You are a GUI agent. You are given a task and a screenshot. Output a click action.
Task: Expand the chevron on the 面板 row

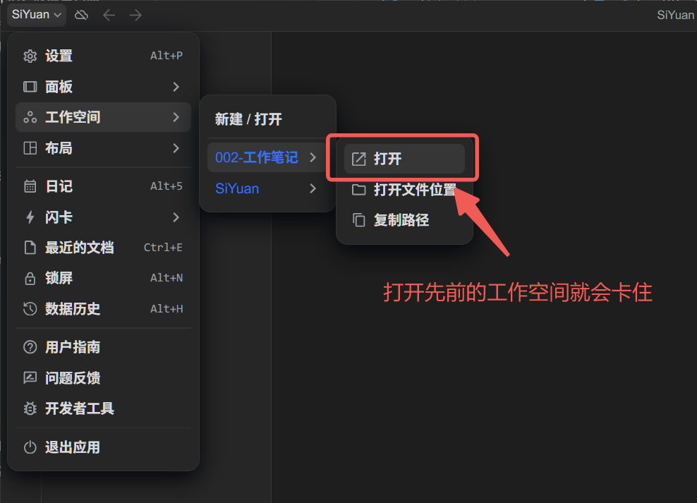coord(176,87)
